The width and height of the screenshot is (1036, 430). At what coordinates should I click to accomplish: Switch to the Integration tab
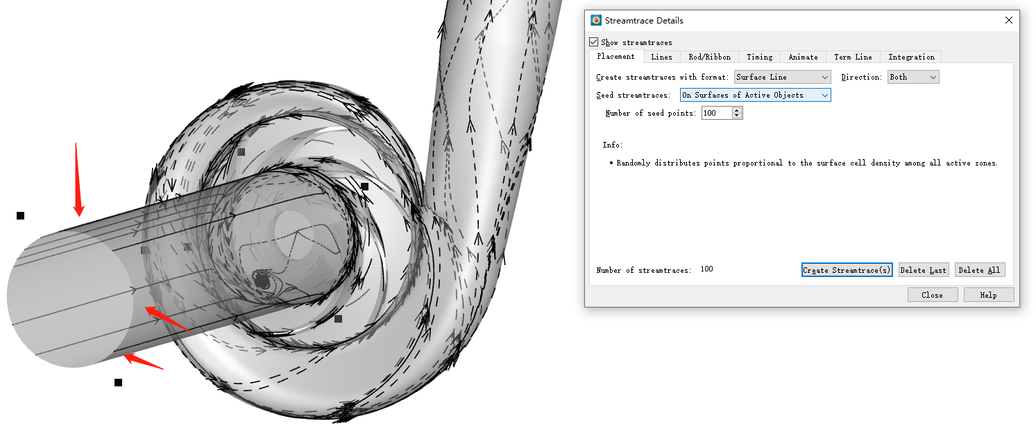tap(911, 57)
